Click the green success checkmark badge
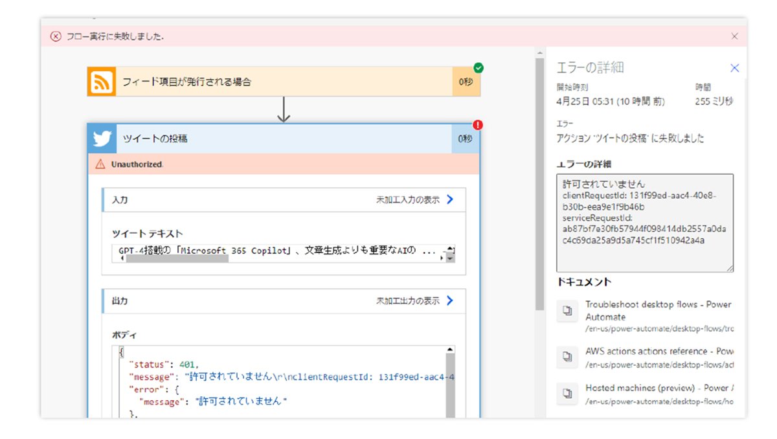Image resolution: width=777 pixels, height=439 pixels. 479,67
